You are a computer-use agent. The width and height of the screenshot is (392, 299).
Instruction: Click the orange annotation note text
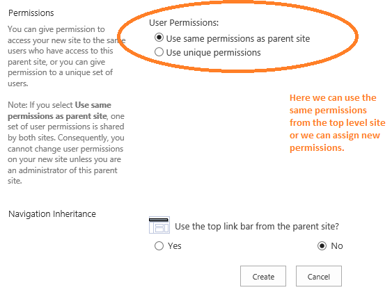point(337,122)
